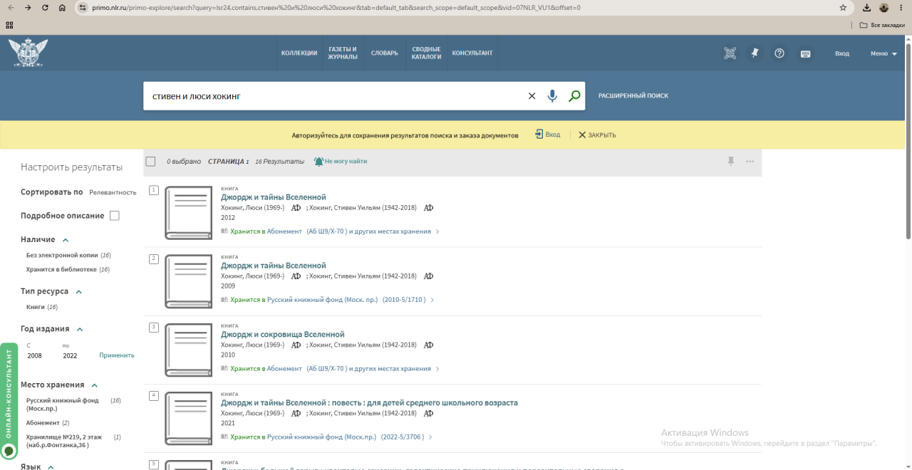Image resolution: width=912 pixels, height=470 pixels.
Task: Start voice search with the microphone icon
Action: pyautogui.click(x=552, y=96)
